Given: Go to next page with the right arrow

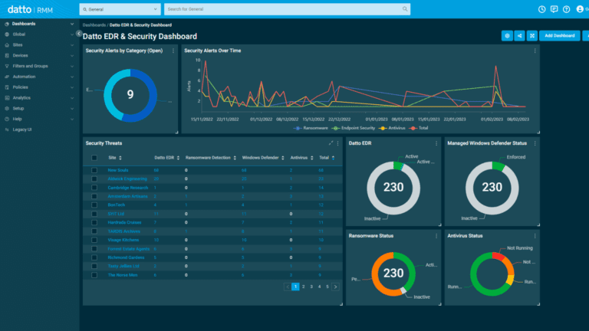Looking at the screenshot, I should point(335,287).
